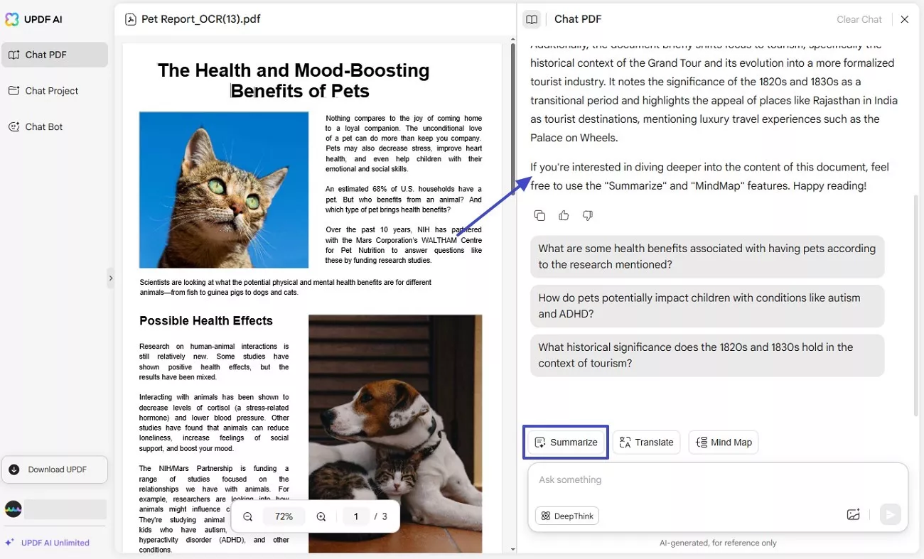Click the Chat PDF panel title
924x559 pixels.
click(578, 19)
